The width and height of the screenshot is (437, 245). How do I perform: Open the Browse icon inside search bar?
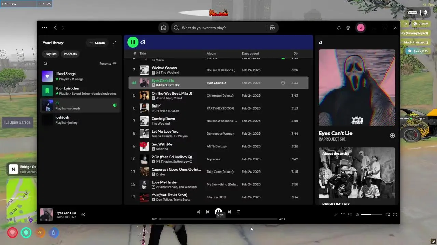[272, 28]
